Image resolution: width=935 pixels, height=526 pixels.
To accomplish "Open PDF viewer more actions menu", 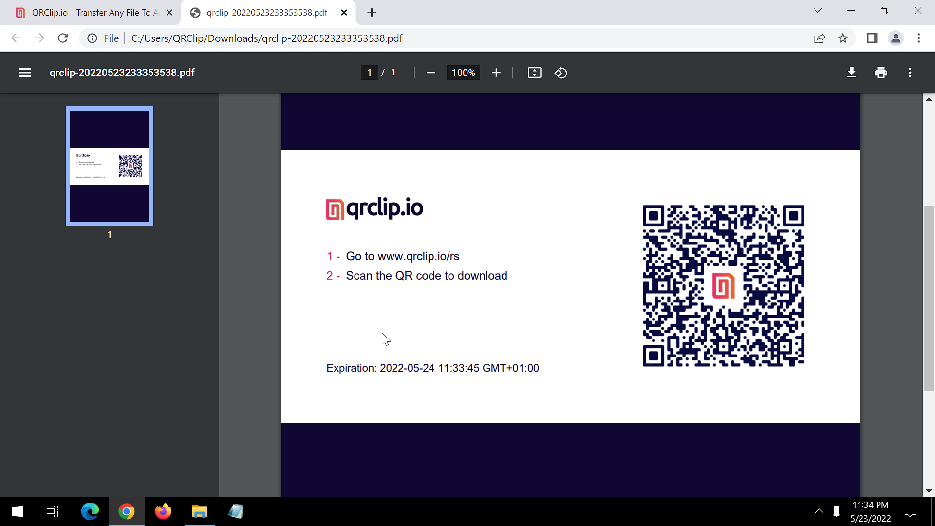I will tap(910, 73).
